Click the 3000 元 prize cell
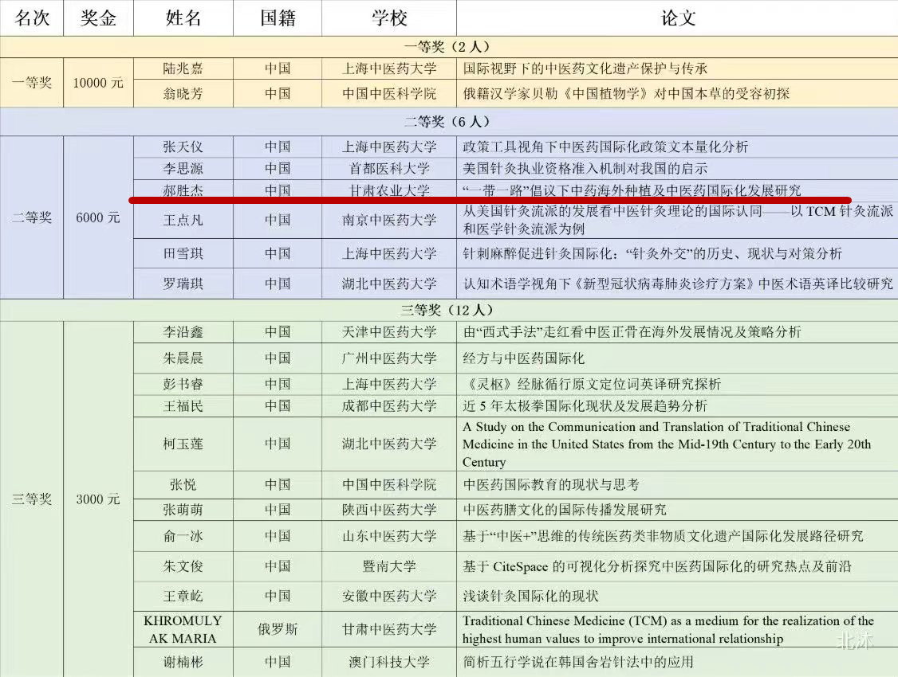Screen dimensions: 898x677 pyautogui.click(x=98, y=499)
